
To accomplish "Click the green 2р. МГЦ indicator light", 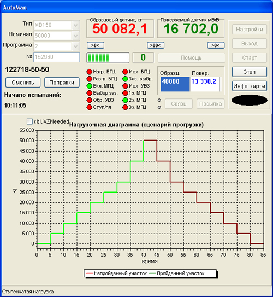I will pos(125,100).
